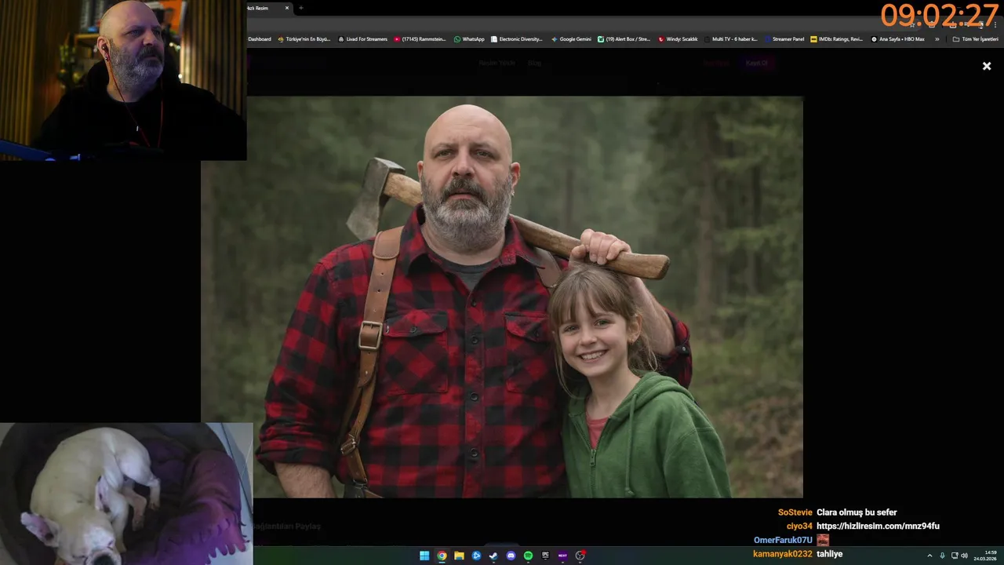1004x565 pixels.
Task: Expand the bookmarks overflow chevron
Action: pyautogui.click(x=937, y=39)
